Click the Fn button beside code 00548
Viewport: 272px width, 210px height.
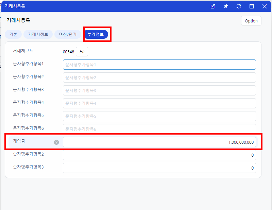coord(82,52)
